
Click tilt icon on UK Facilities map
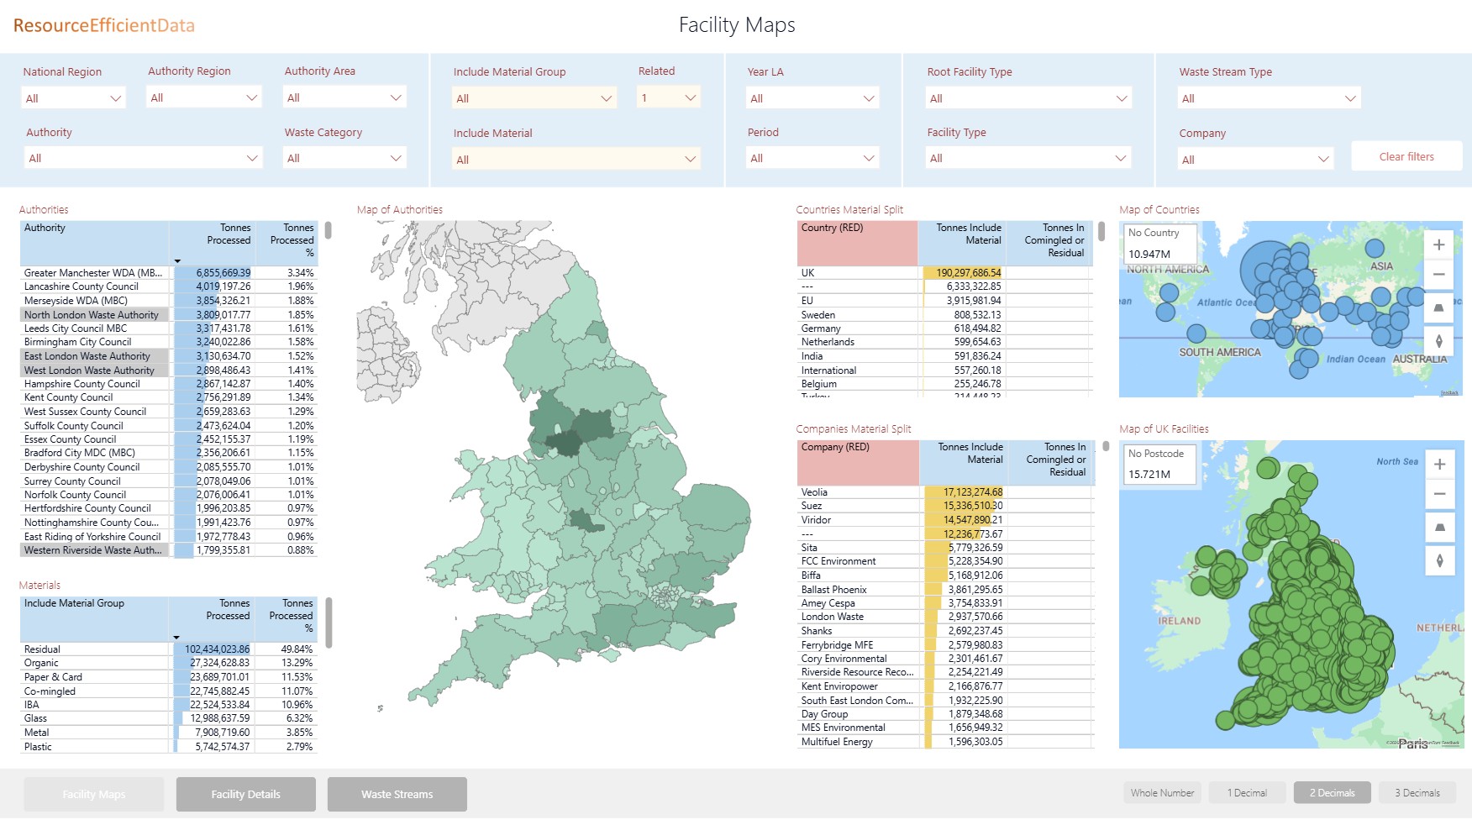pos(1439,528)
